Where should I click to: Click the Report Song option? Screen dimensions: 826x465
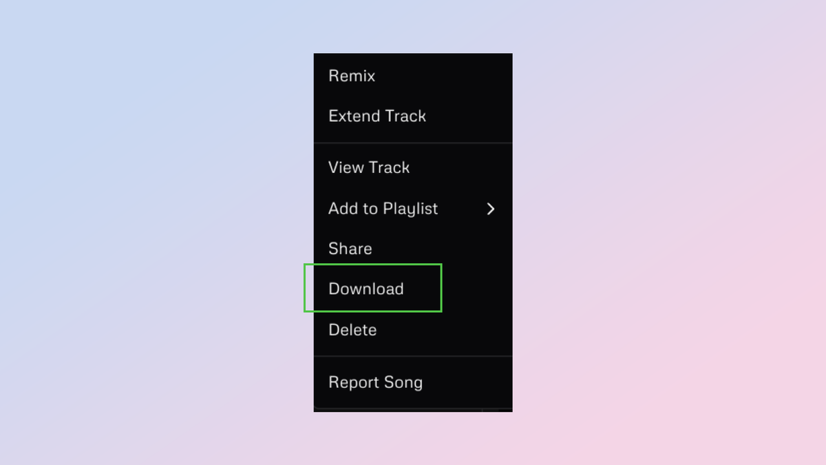click(375, 382)
